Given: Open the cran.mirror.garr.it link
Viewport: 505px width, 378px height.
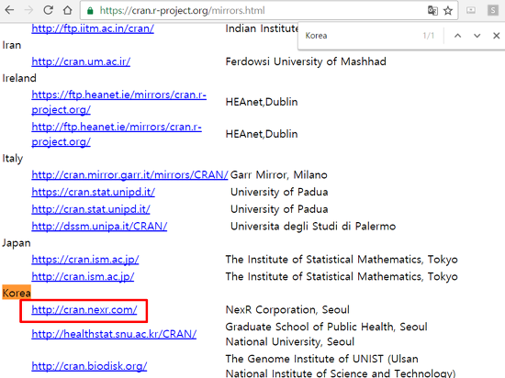Looking at the screenshot, I should 129,174.
